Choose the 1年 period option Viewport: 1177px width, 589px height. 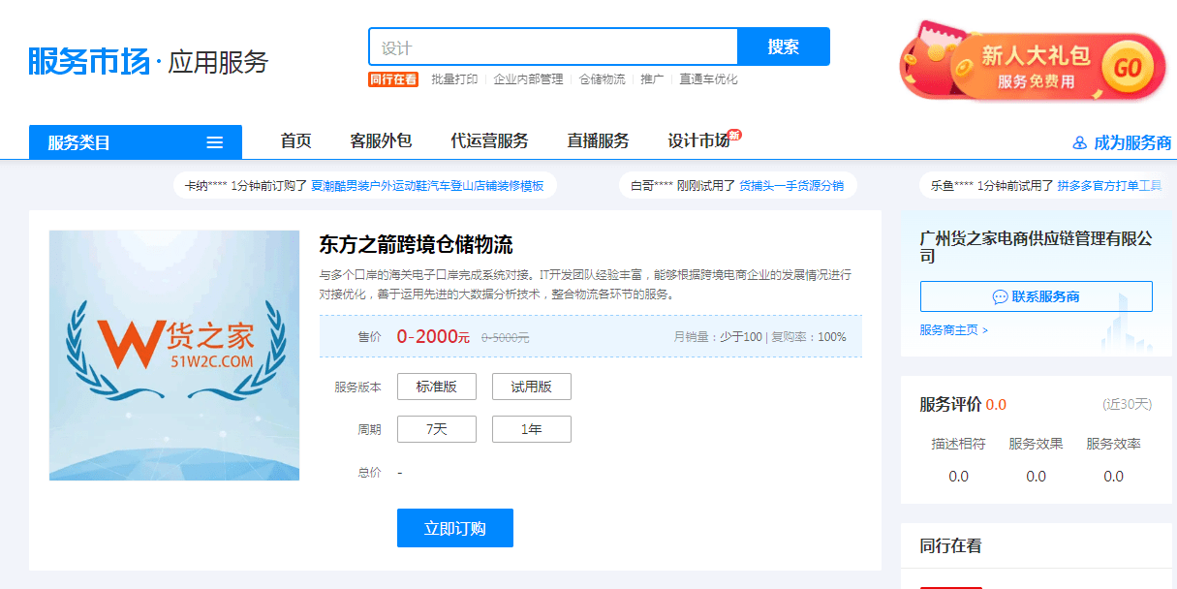click(x=532, y=429)
